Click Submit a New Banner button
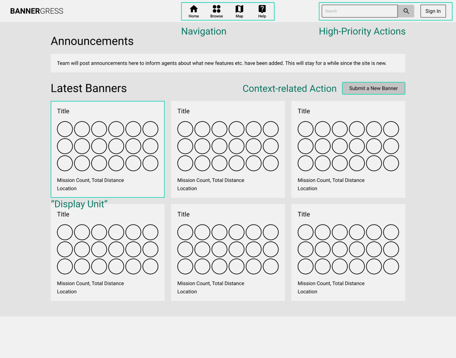This screenshot has height=358, width=456. coord(373,88)
